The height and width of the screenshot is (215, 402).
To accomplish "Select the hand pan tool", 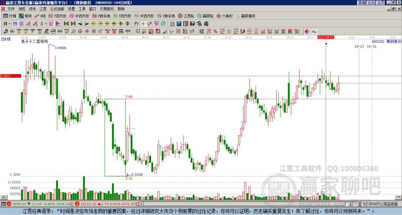I will click(136, 24).
